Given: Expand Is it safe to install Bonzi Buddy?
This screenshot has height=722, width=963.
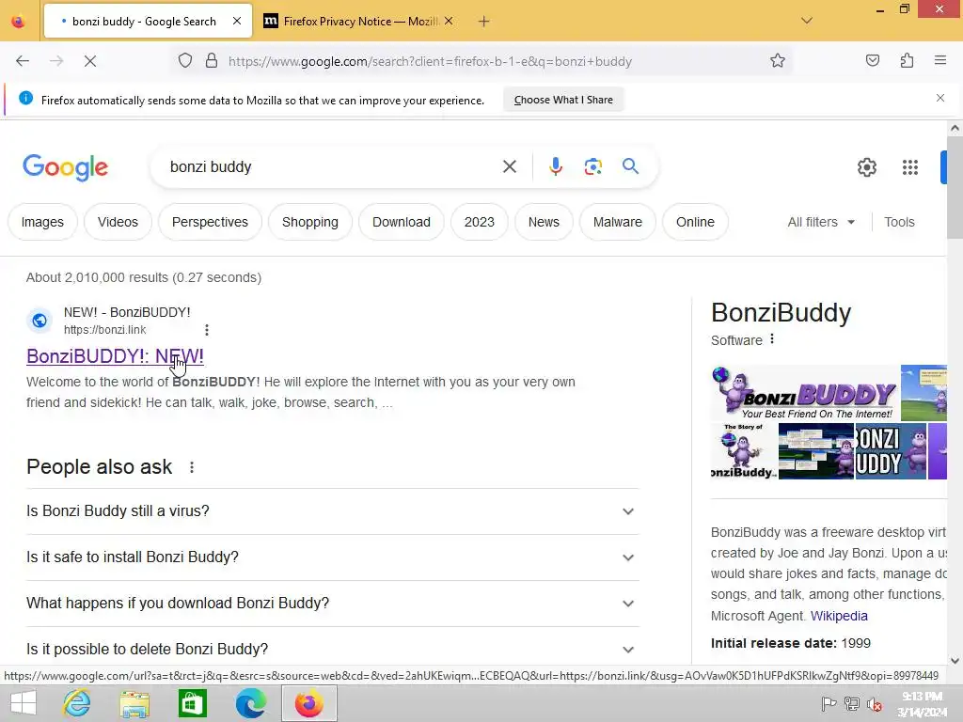Looking at the screenshot, I should pyautogui.click(x=332, y=557).
